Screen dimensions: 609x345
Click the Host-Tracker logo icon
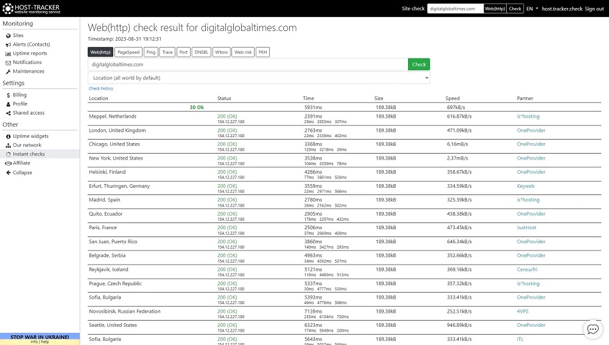pos(8,9)
